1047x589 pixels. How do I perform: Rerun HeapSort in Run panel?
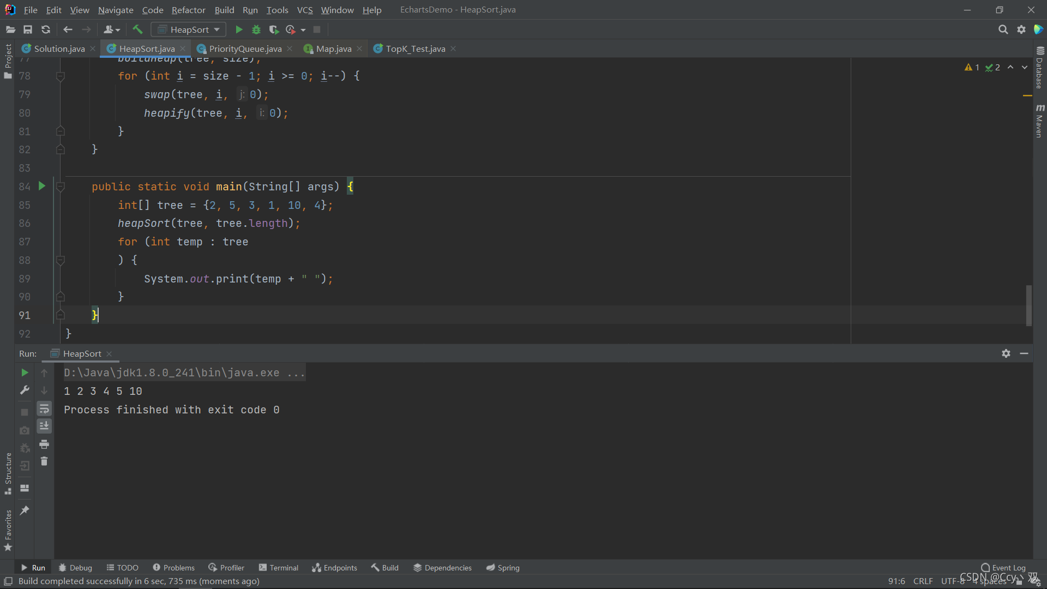click(25, 372)
